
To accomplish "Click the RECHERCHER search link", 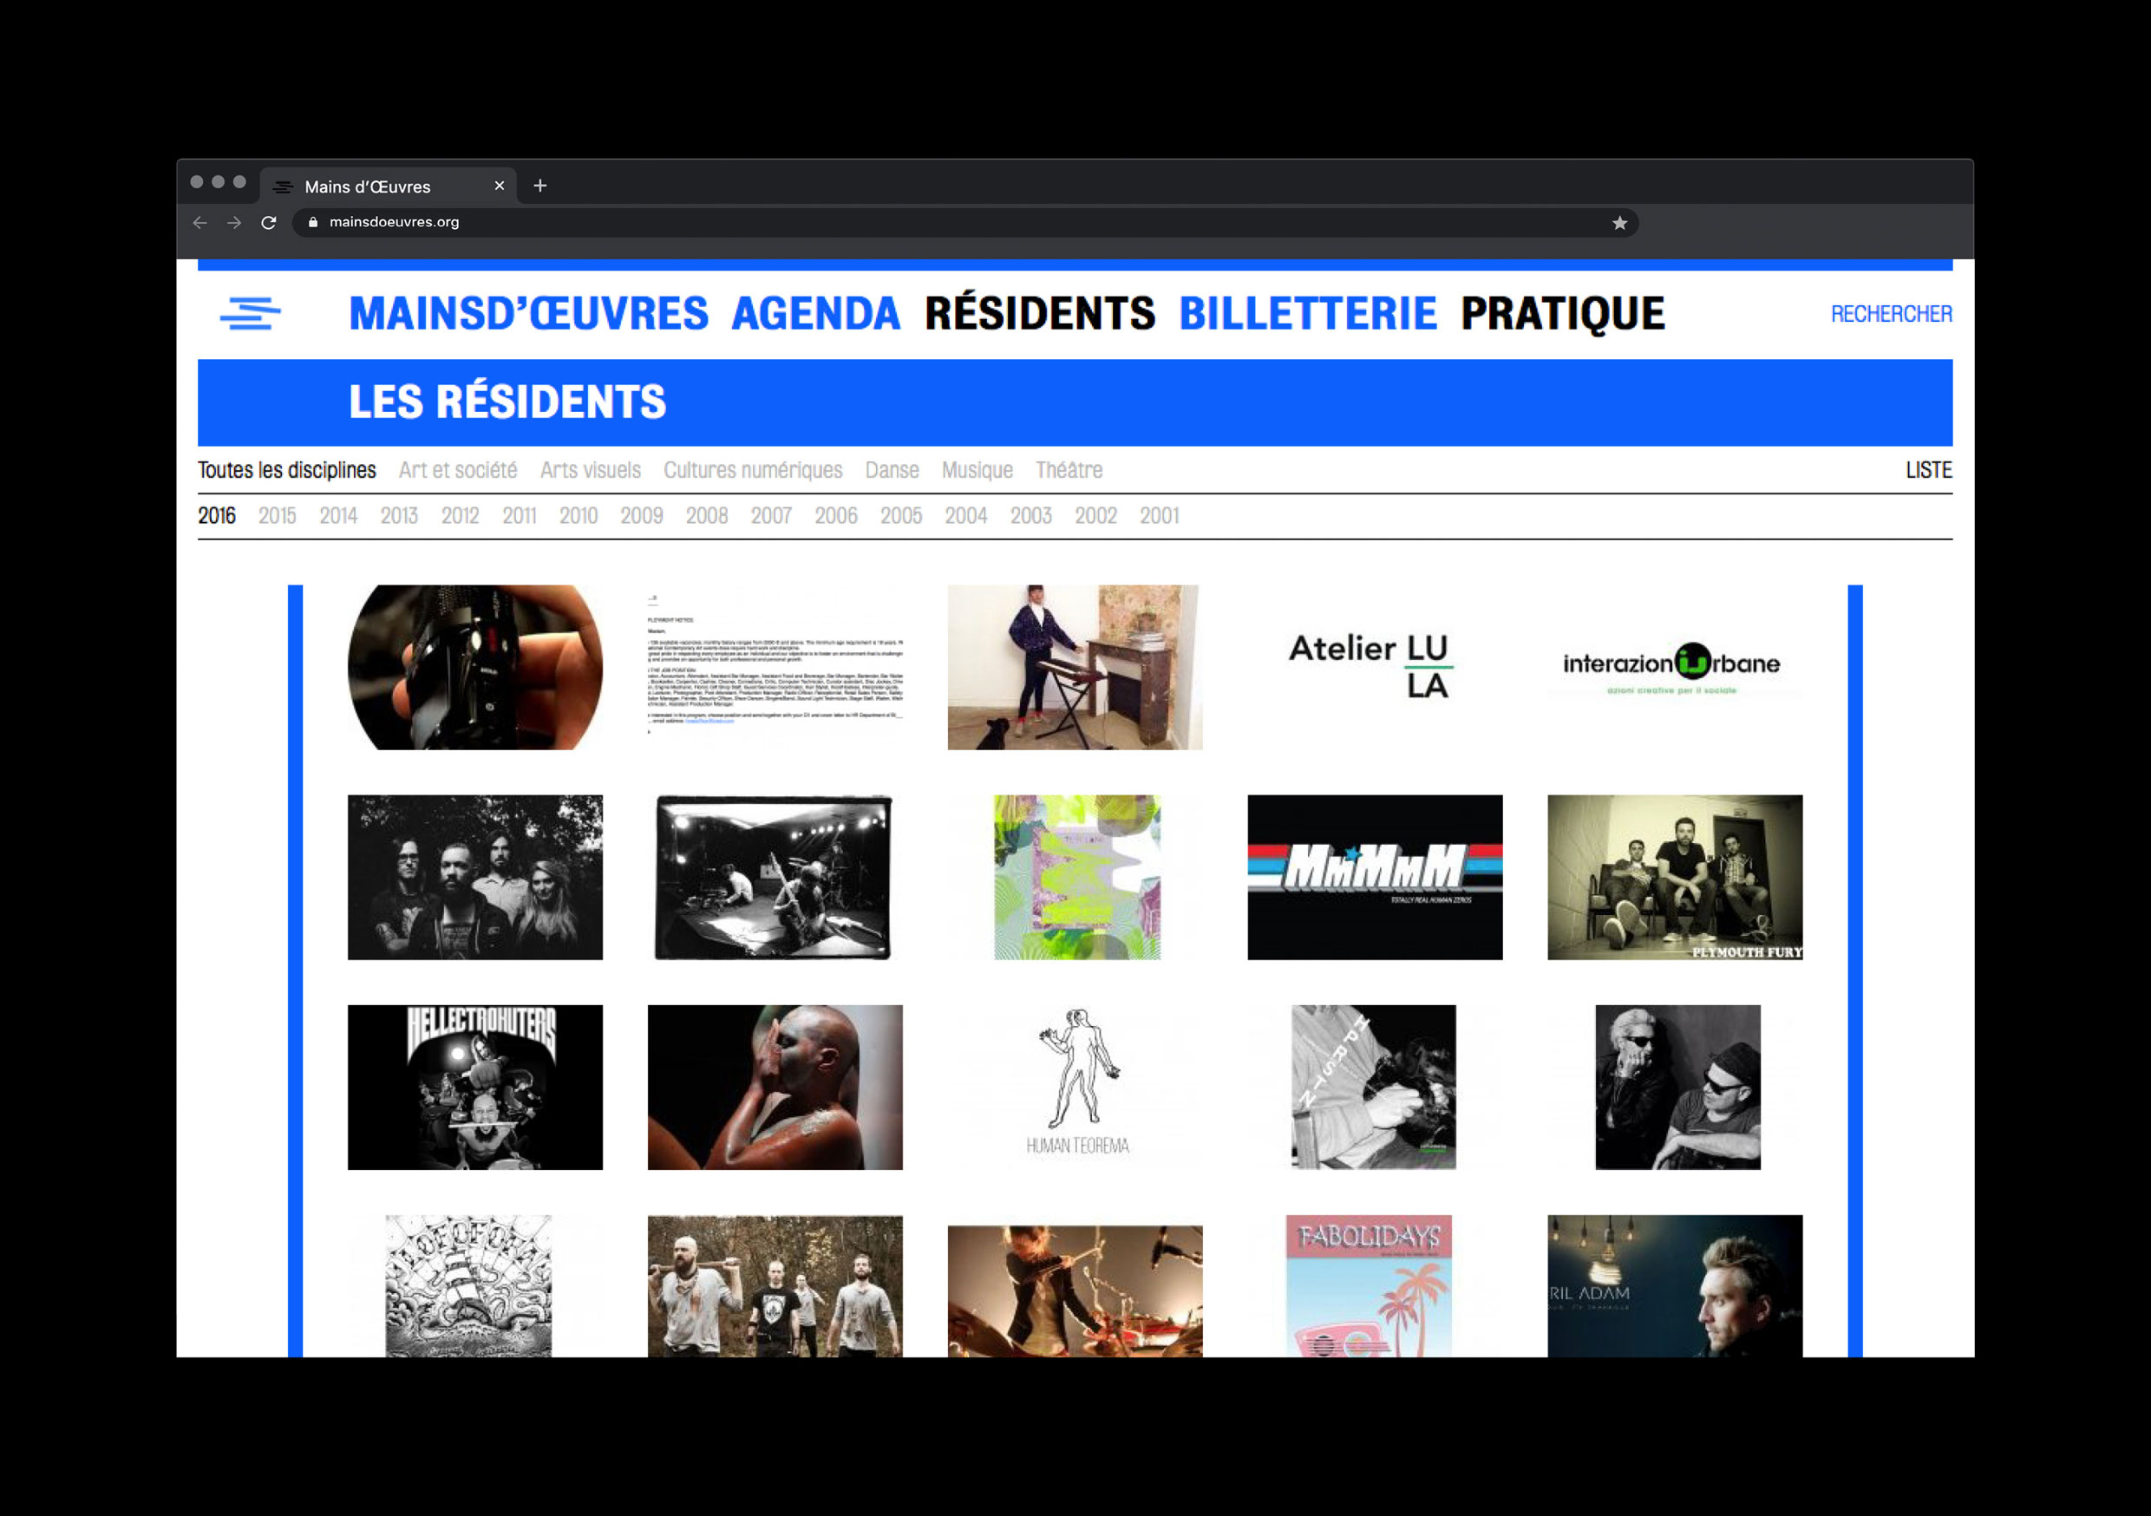I will point(1891,314).
